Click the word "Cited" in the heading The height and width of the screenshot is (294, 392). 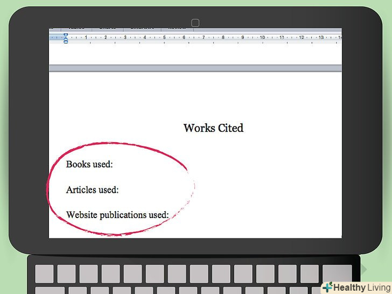(230, 128)
